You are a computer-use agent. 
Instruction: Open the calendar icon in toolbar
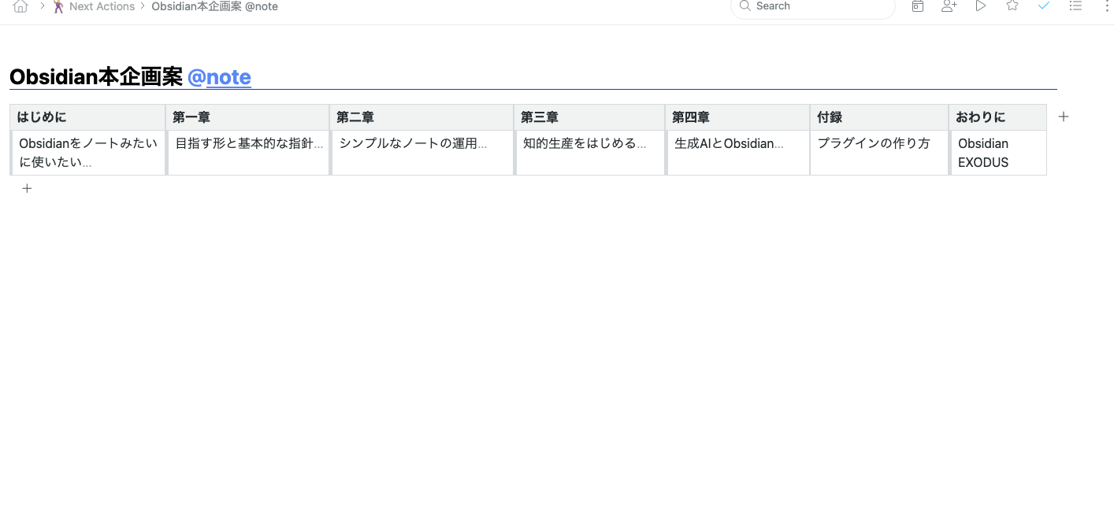[x=918, y=6]
